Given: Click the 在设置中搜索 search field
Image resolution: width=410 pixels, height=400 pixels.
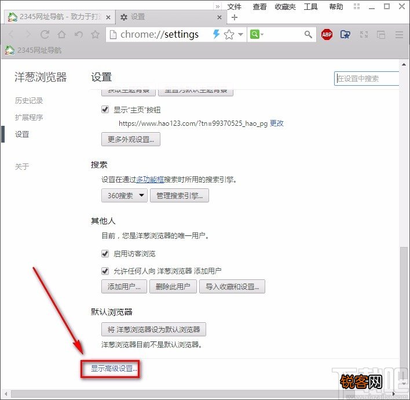Looking at the screenshot, I should (367, 78).
